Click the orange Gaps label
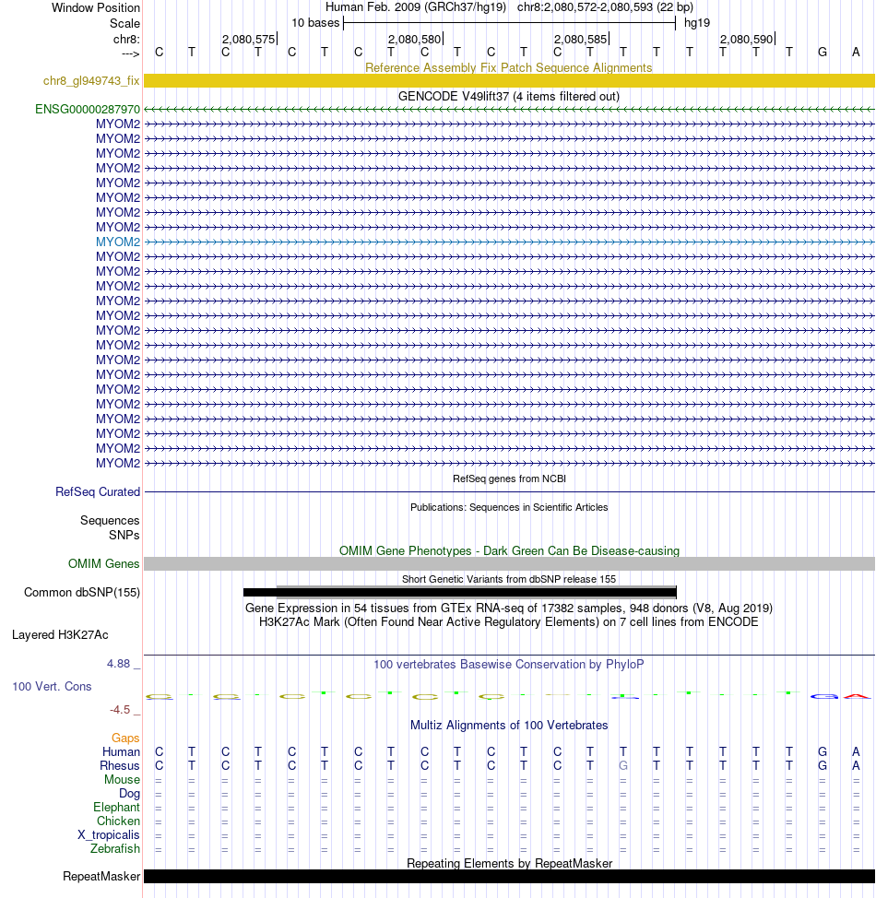The height and width of the screenshot is (898, 876). (x=125, y=738)
